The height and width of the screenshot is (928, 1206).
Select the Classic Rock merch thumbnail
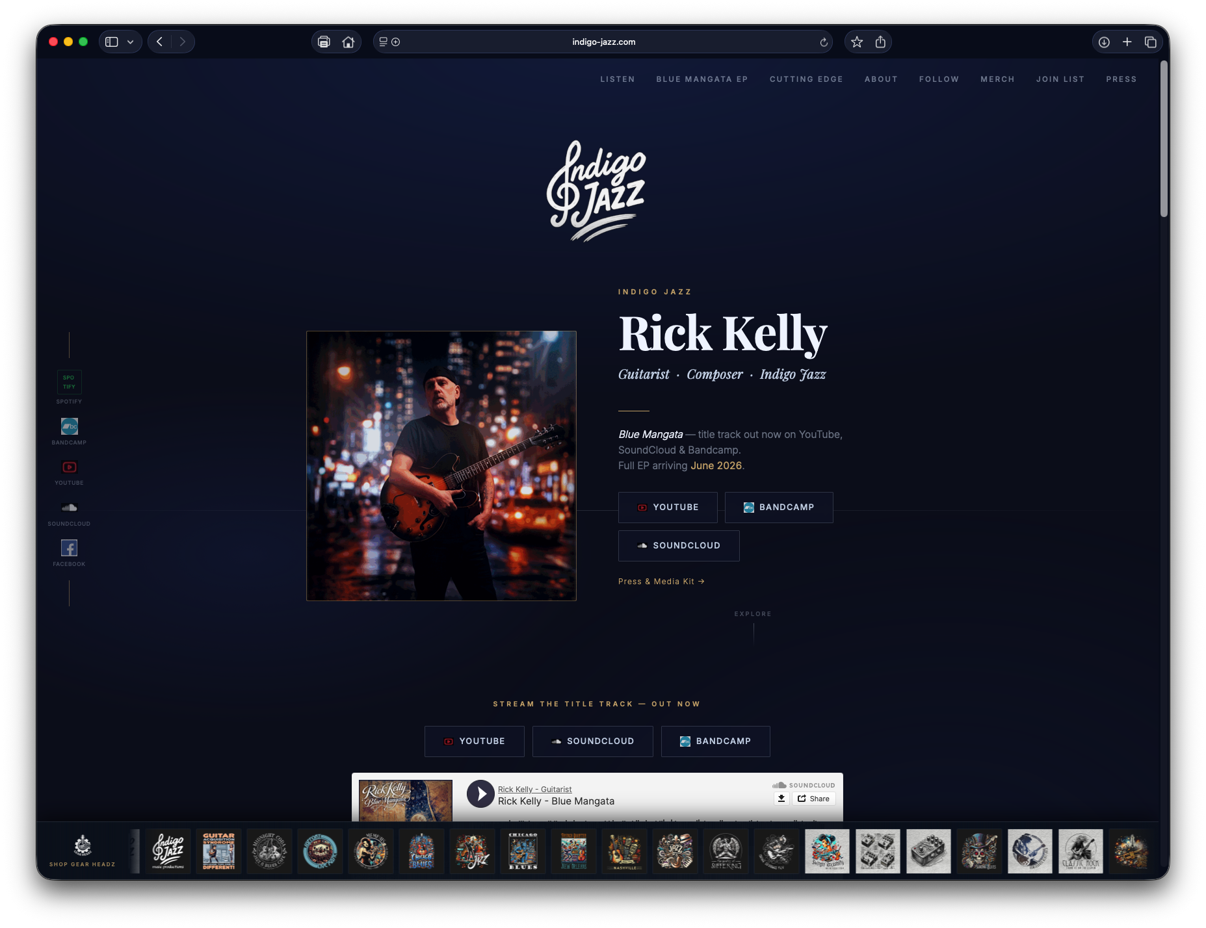tap(1081, 851)
